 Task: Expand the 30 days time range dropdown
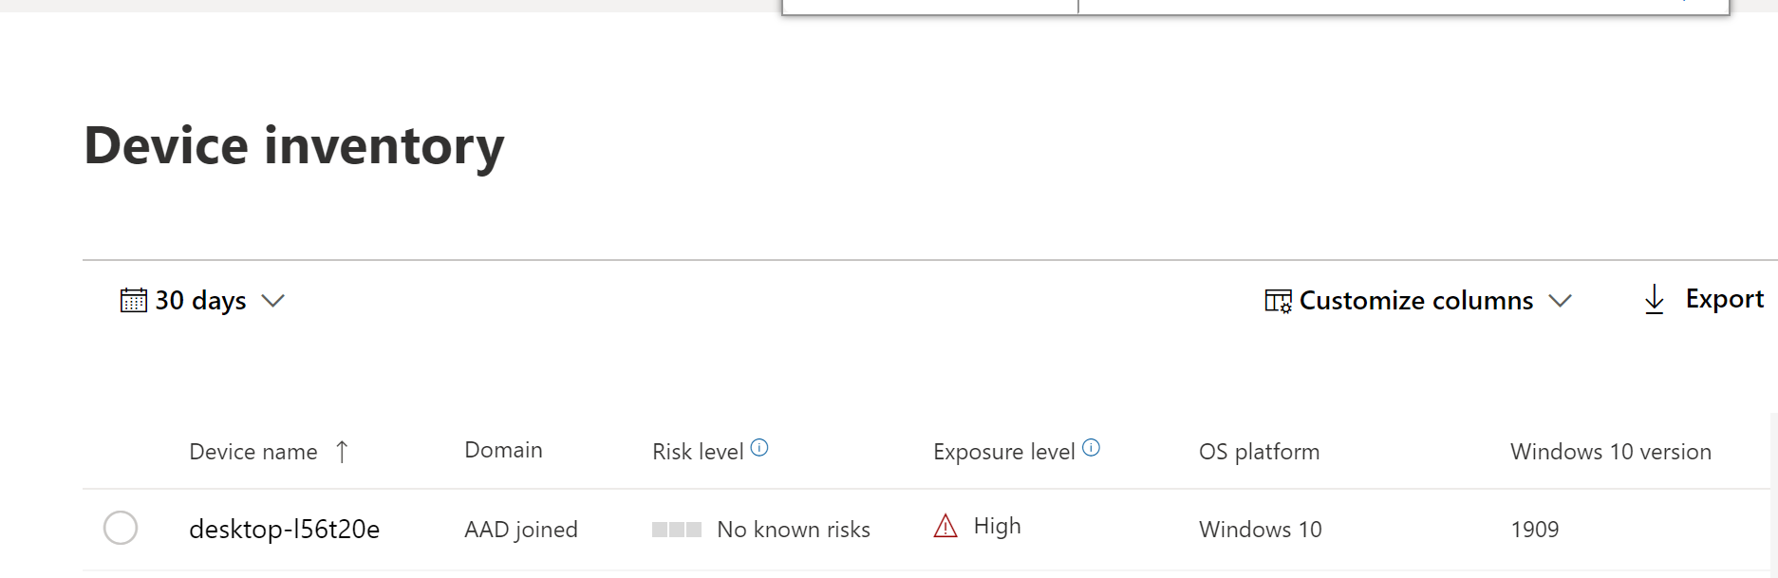[274, 301]
